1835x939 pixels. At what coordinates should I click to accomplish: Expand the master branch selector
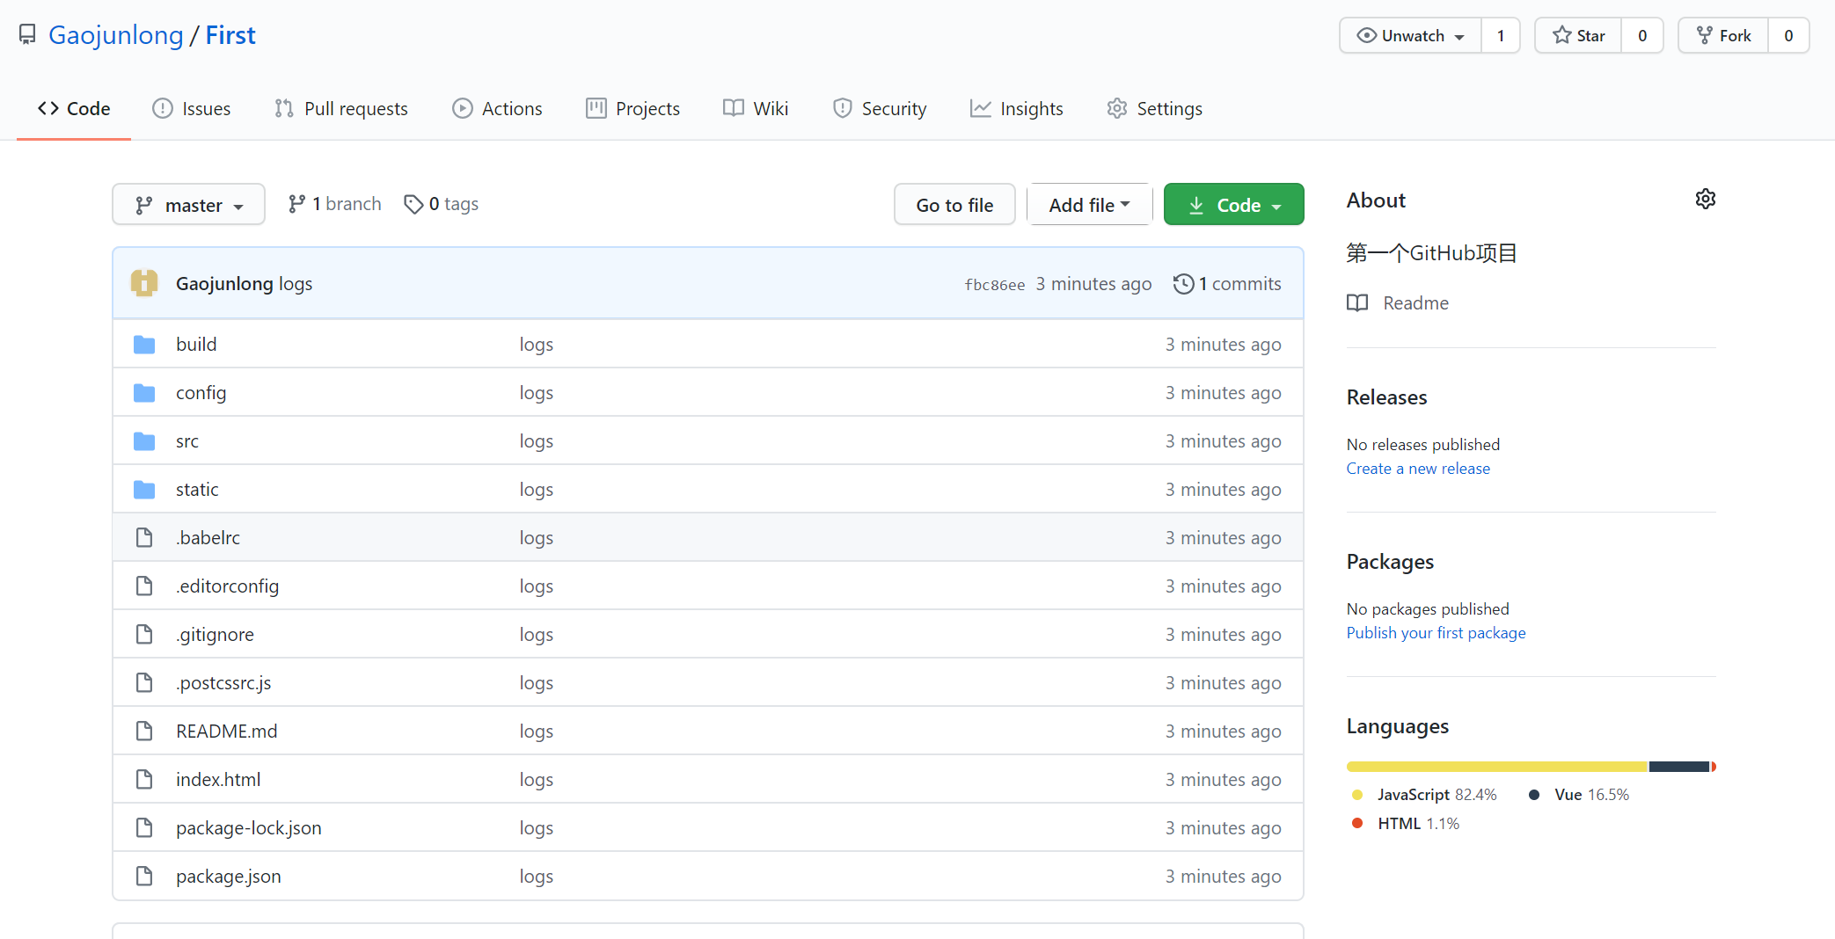(188, 204)
